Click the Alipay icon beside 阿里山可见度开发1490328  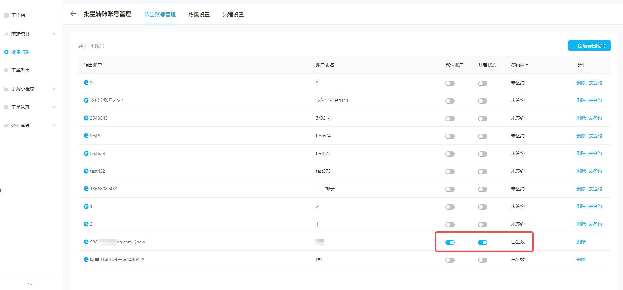86,260
